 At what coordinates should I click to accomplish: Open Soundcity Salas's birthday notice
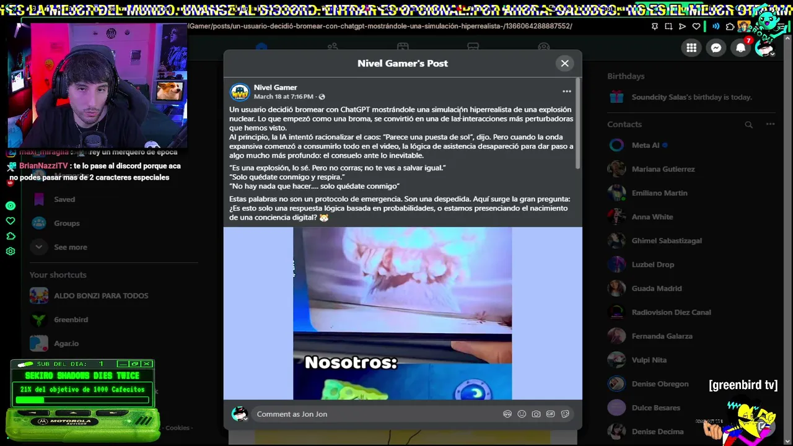[691, 97]
